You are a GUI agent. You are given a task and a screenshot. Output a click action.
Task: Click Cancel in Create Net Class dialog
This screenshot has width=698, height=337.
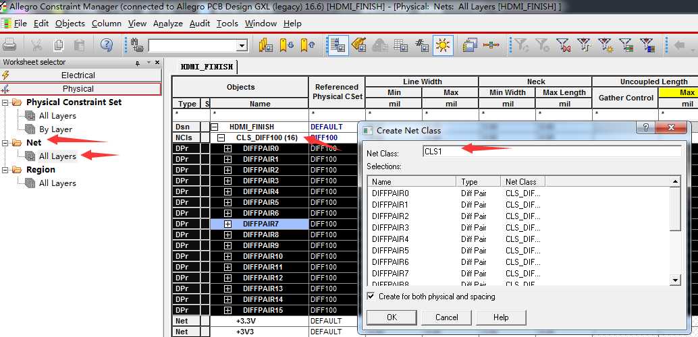click(x=446, y=317)
